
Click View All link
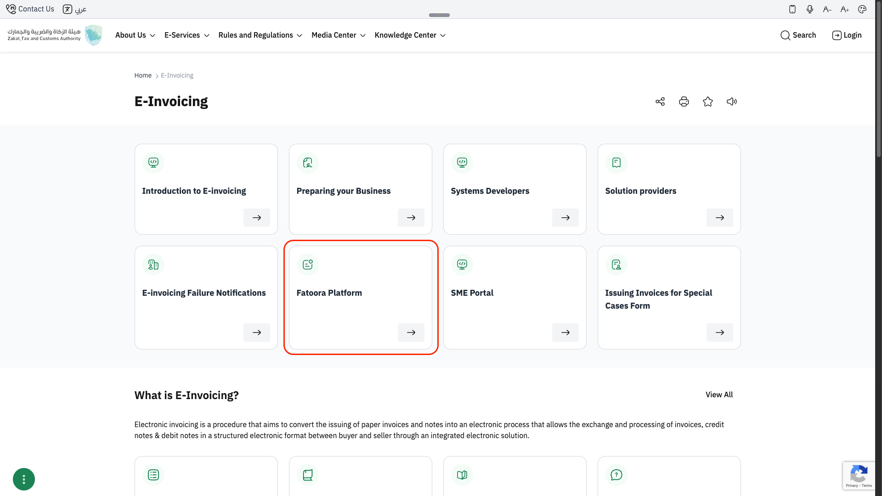pyautogui.click(x=719, y=395)
